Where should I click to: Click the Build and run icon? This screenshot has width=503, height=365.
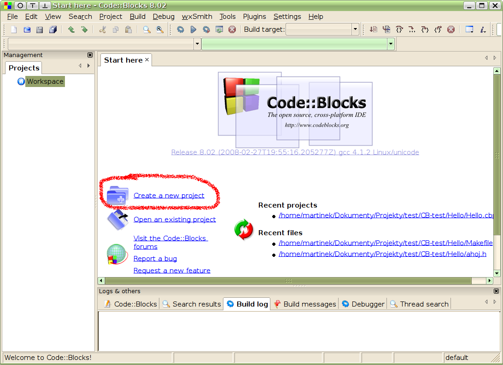(x=206, y=29)
